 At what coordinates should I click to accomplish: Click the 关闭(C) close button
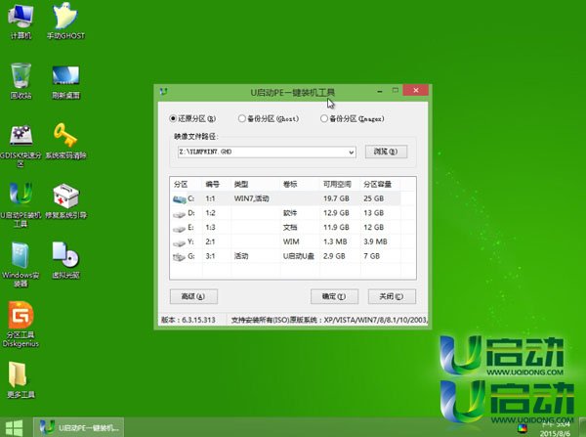392,296
